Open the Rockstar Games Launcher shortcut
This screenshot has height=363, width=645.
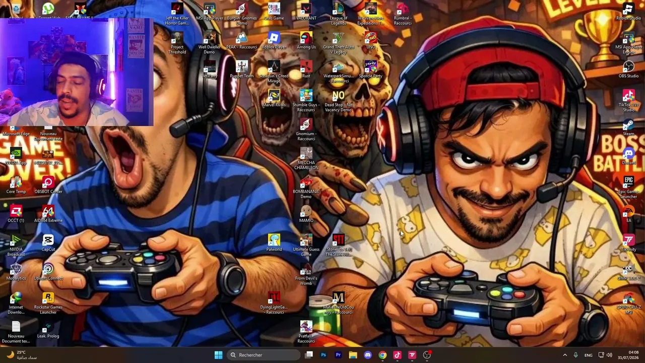click(x=48, y=304)
